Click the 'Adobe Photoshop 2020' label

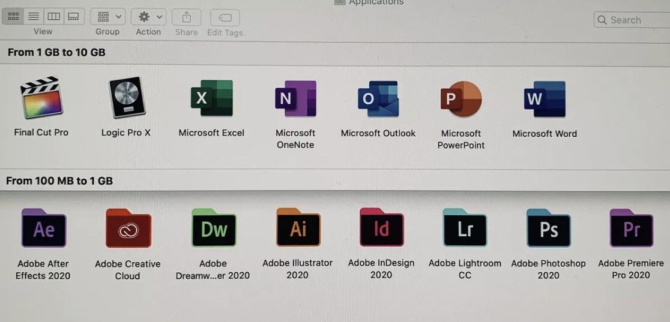548,269
